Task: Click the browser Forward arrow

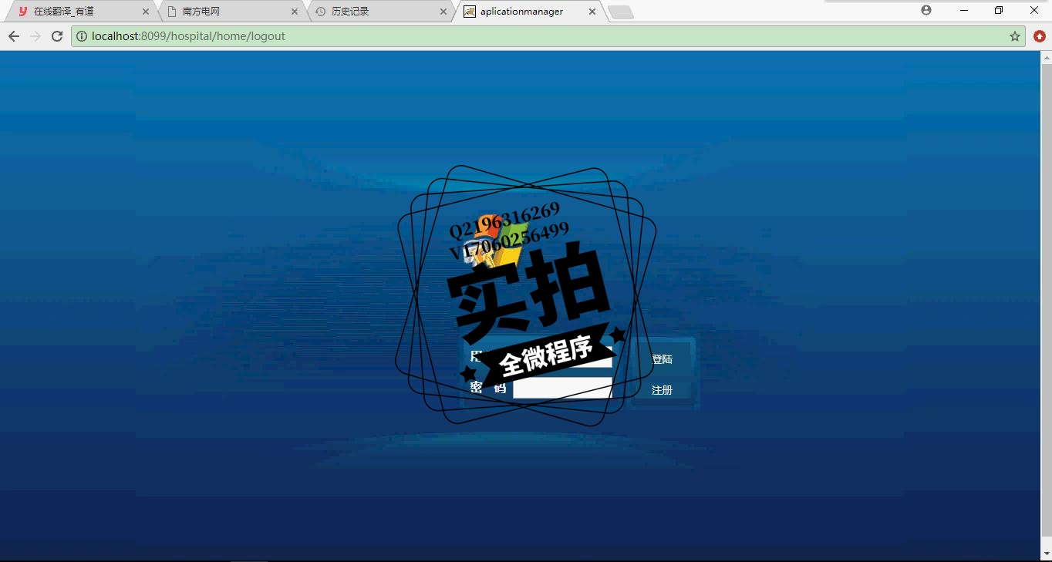Action: coord(35,36)
